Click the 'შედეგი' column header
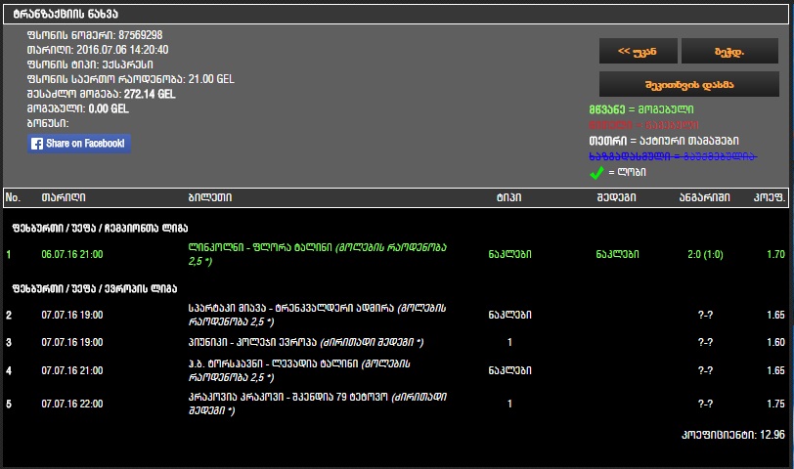The width and height of the screenshot is (794, 469). coord(616,197)
